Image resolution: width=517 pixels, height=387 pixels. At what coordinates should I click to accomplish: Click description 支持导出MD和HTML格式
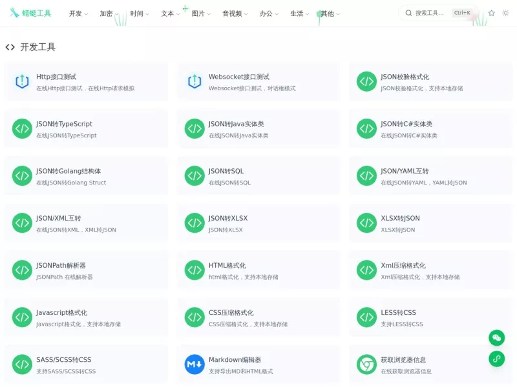[x=240, y=372]
